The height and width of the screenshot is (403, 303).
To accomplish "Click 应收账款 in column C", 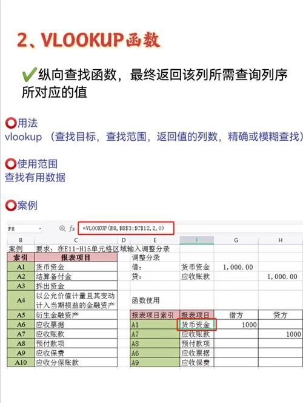I will point(76,334).
